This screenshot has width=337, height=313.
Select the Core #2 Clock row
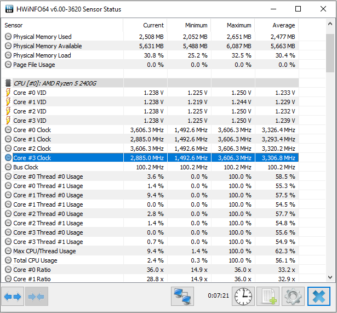(x=150, y=149)
